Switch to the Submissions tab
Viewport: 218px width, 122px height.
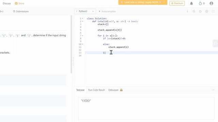21,11
